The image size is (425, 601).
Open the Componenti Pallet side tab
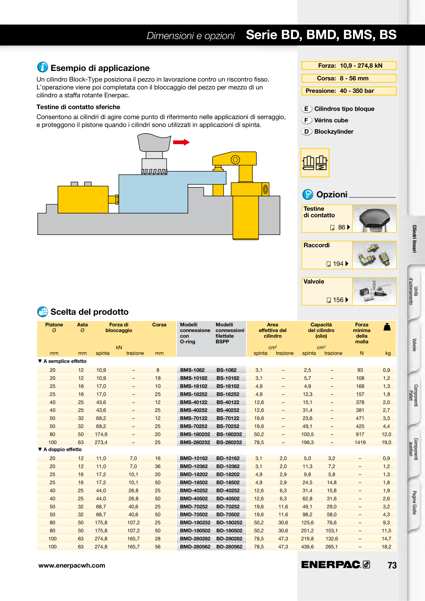point(413,395)
